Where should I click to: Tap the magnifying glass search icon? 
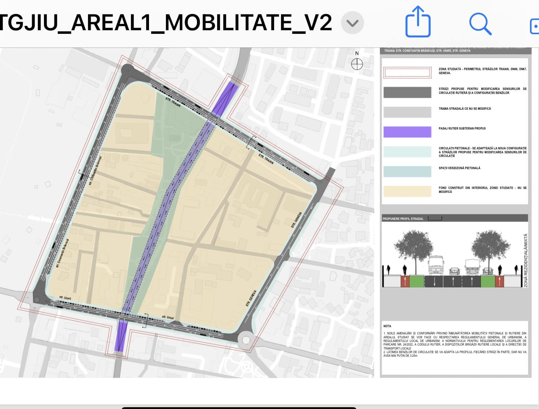pos(480,24)
